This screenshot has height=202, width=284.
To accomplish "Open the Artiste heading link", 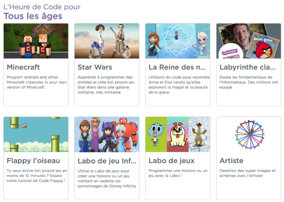I will [x=231, y=161].
